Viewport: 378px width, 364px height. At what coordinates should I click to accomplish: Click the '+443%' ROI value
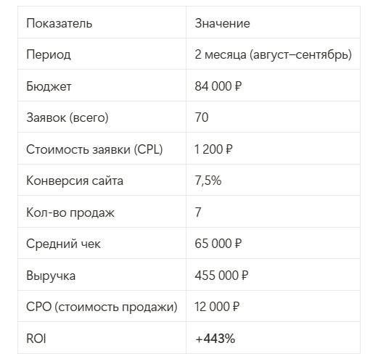click(215, 339)
